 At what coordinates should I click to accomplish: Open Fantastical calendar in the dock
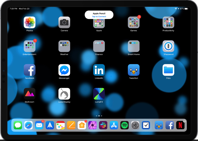click(61, 125)
